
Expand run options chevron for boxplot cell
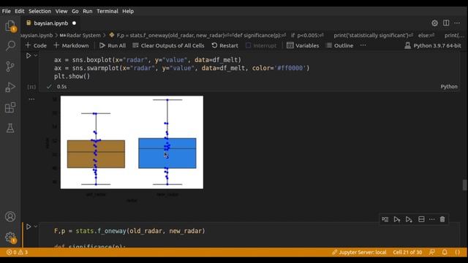tap(36, 56)
